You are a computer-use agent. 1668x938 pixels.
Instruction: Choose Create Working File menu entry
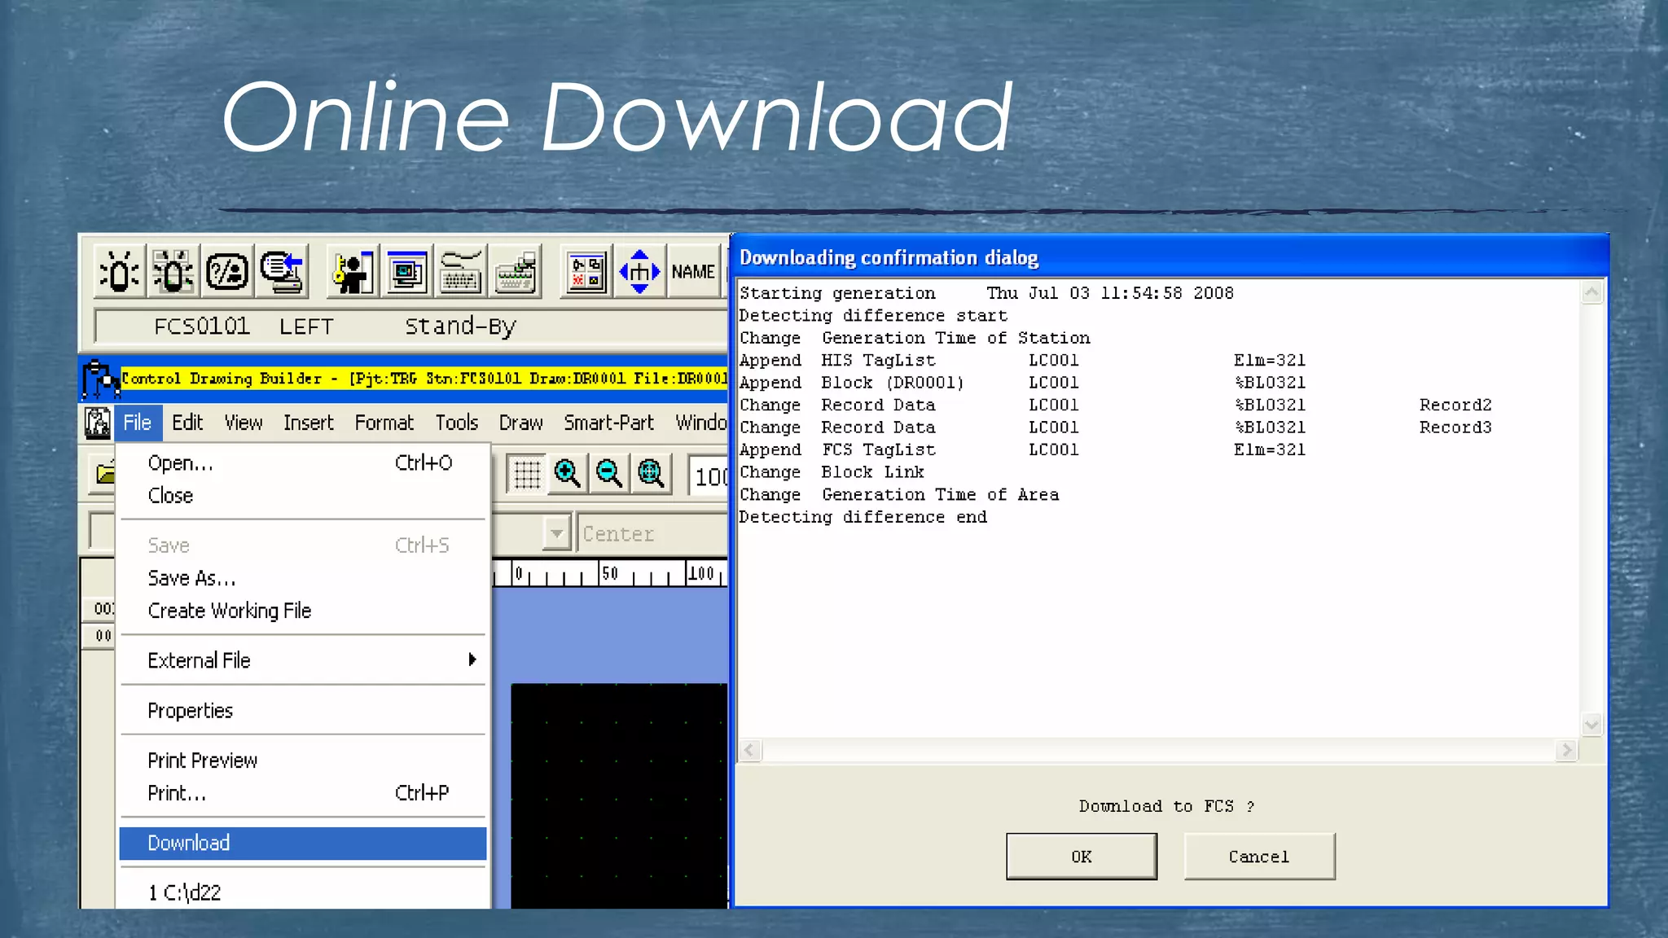coord(230,611)
